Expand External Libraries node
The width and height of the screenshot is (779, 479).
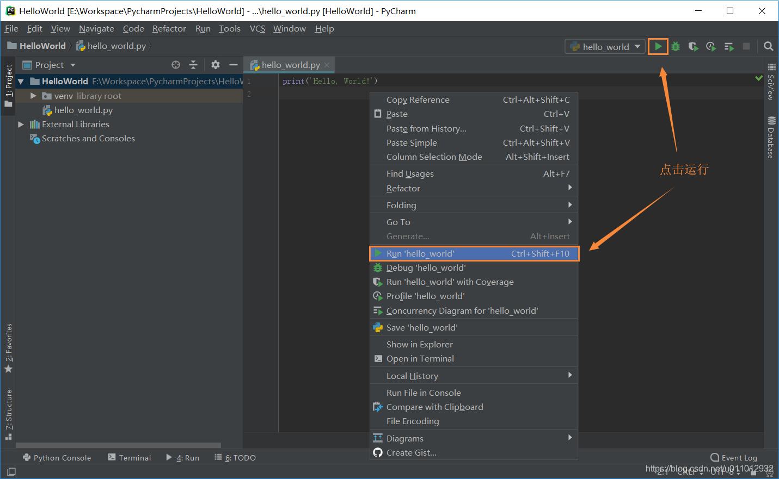coord(21,124)
